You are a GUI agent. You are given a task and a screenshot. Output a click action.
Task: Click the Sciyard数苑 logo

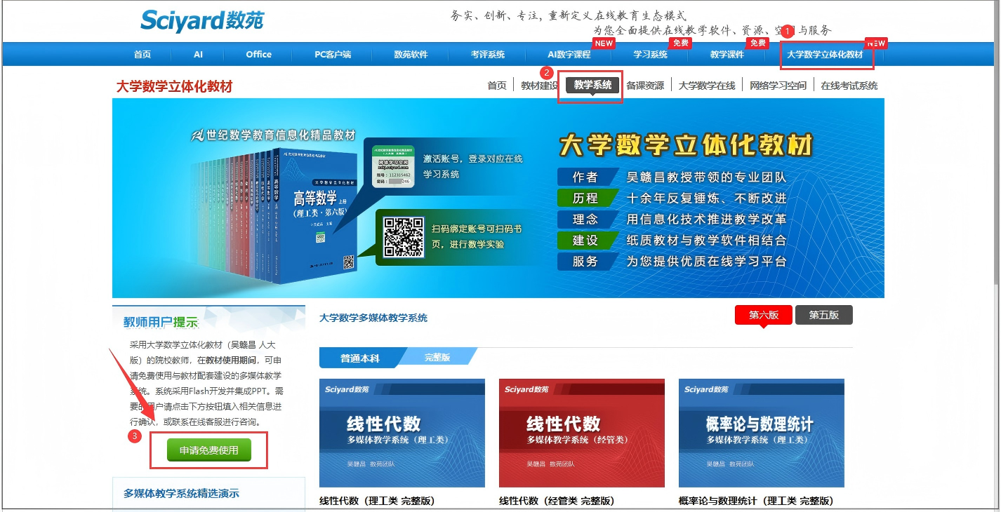(202, 20)
